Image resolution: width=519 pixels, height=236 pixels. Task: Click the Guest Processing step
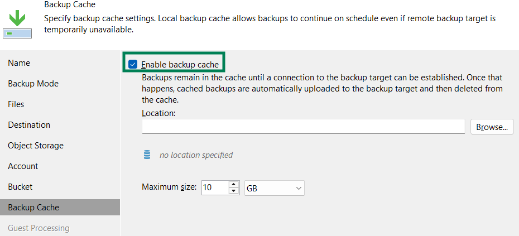coord(39,228)
